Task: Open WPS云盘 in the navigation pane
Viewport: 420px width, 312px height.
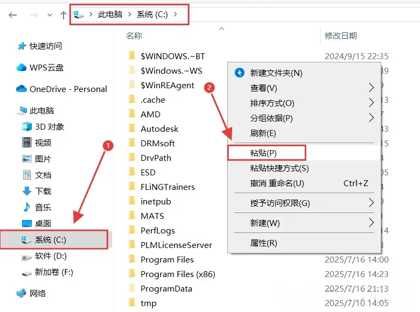Action: tap(46, 67)
